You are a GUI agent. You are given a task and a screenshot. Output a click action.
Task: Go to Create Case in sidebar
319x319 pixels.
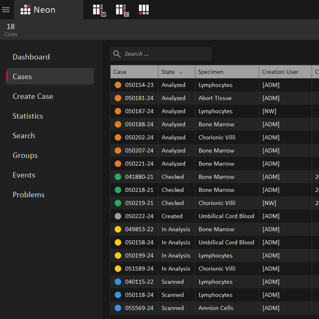pyautogui.click(x=33, y=96)
